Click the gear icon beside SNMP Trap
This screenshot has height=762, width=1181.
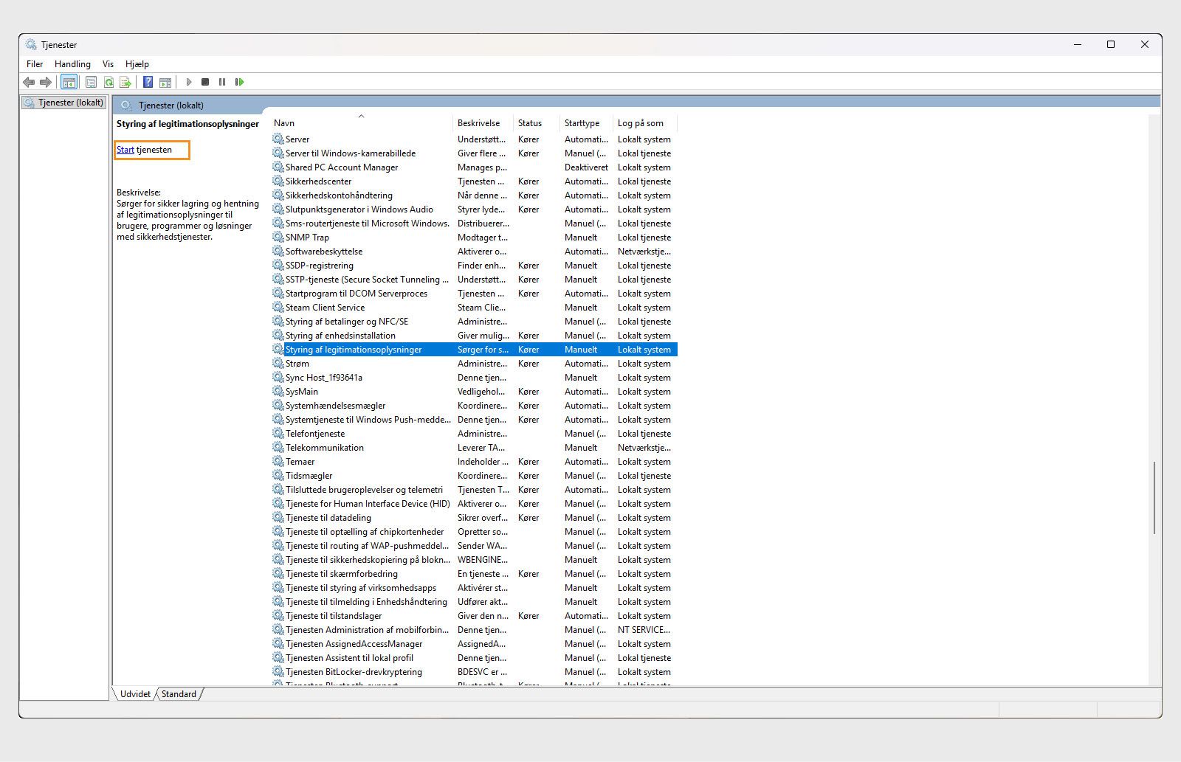pos(278,237)
